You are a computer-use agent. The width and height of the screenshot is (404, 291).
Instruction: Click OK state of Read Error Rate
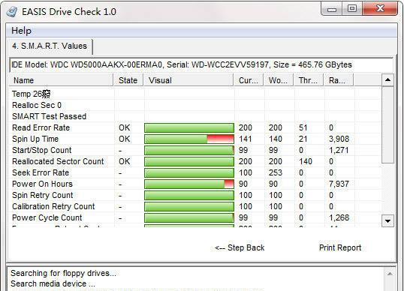[x=125, y=128]
